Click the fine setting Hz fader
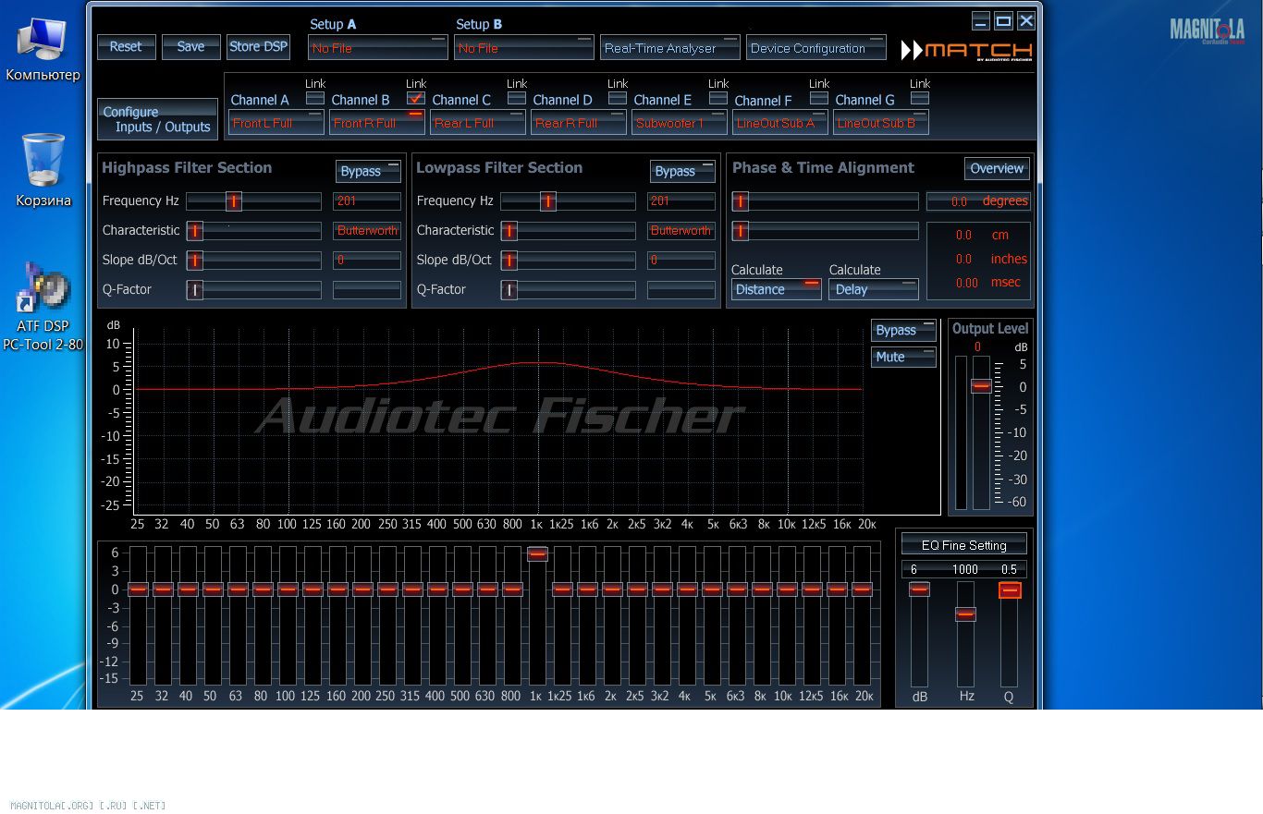 click(965, 614)
